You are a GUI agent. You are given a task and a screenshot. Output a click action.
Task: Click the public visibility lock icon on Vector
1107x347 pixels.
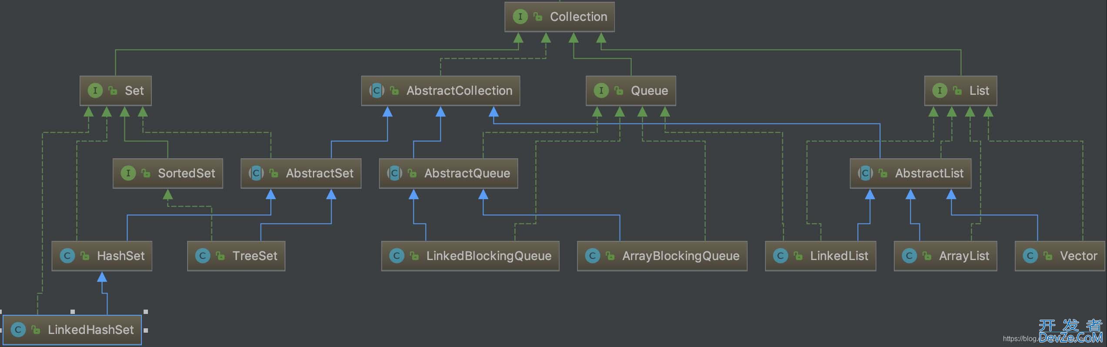(1048, 256)
